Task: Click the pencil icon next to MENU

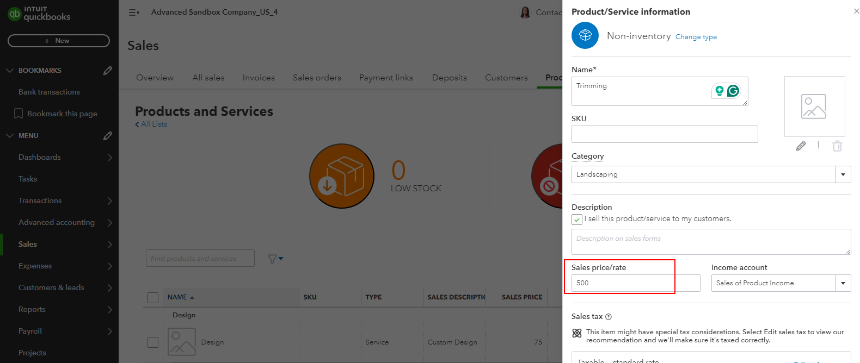Action: pos(108,136)
